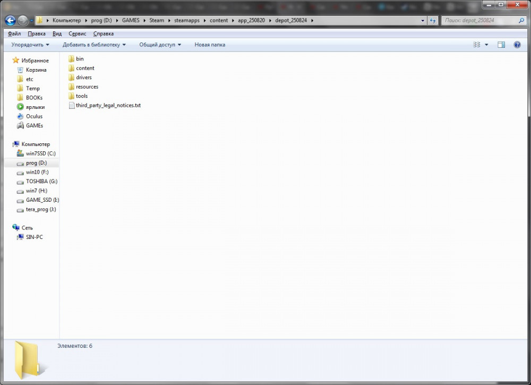Open Добавить в библиотеку dropdown
Screen dimensions: 531x385
tap(94, 45)
